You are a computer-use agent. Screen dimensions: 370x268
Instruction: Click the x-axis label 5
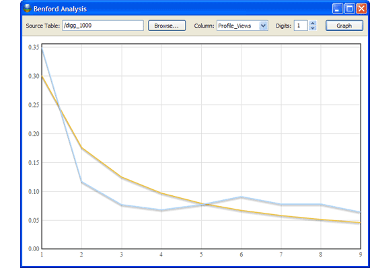pos(201,255)
